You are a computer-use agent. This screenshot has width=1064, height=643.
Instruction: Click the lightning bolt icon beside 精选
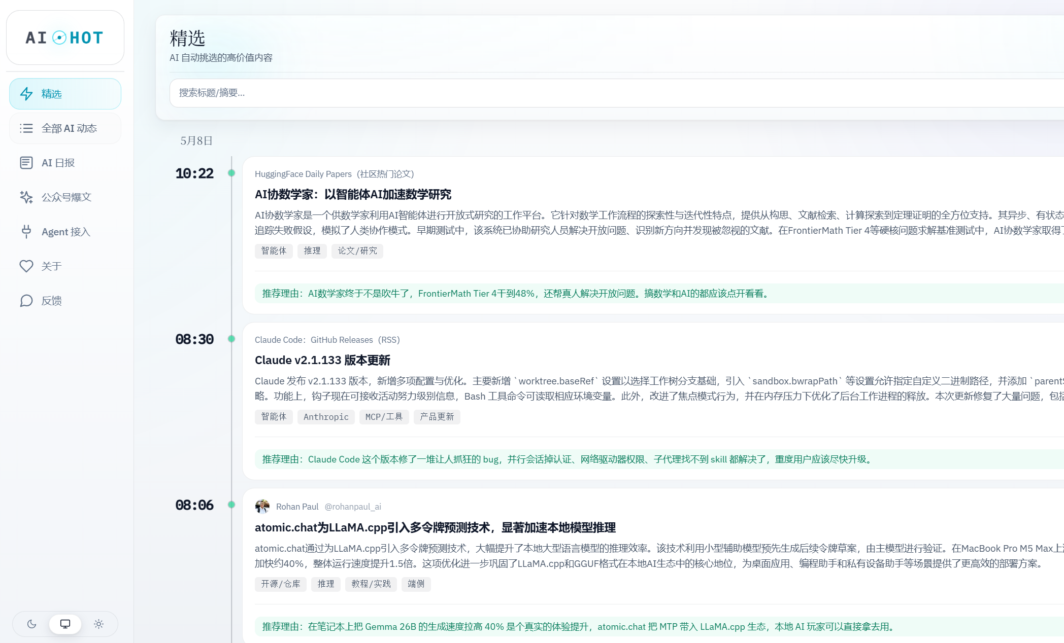coord(26,94)
